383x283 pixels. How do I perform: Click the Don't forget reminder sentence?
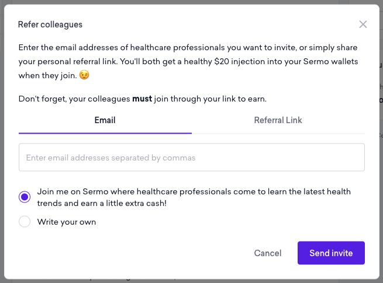point(143,99)
